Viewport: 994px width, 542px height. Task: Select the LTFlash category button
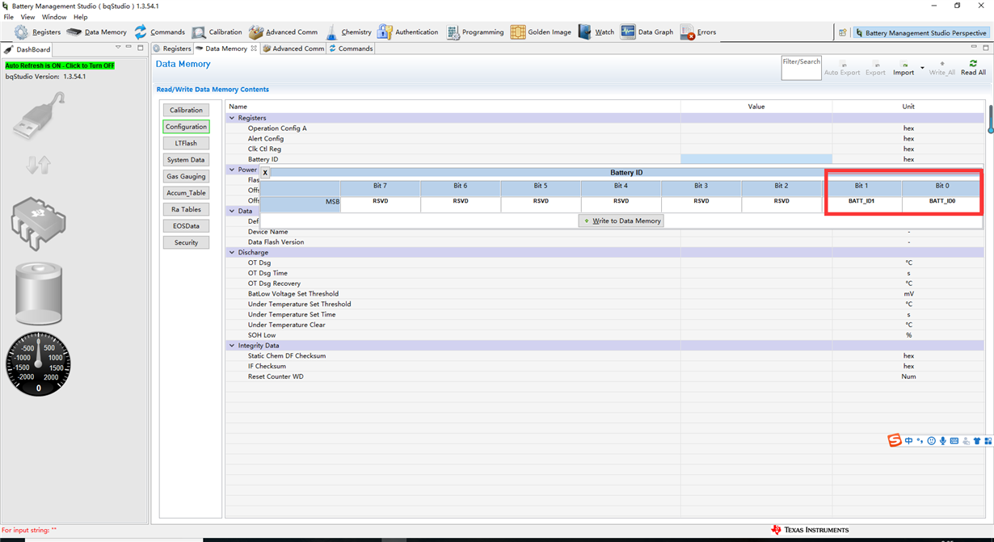tap(186, 143)
